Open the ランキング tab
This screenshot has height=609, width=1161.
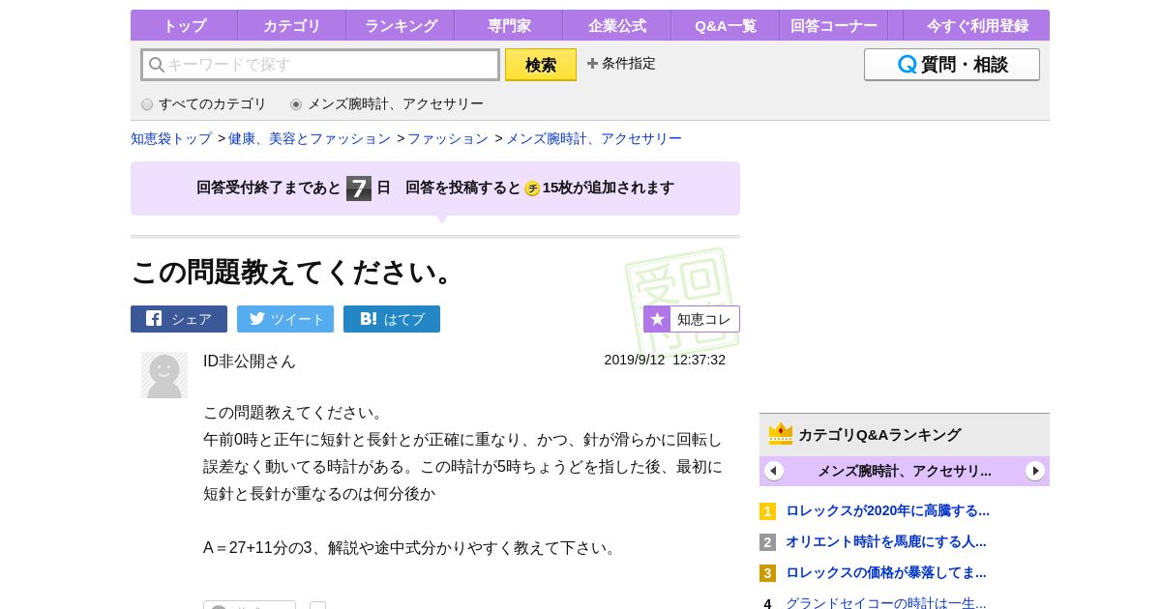tap(401, 25)
